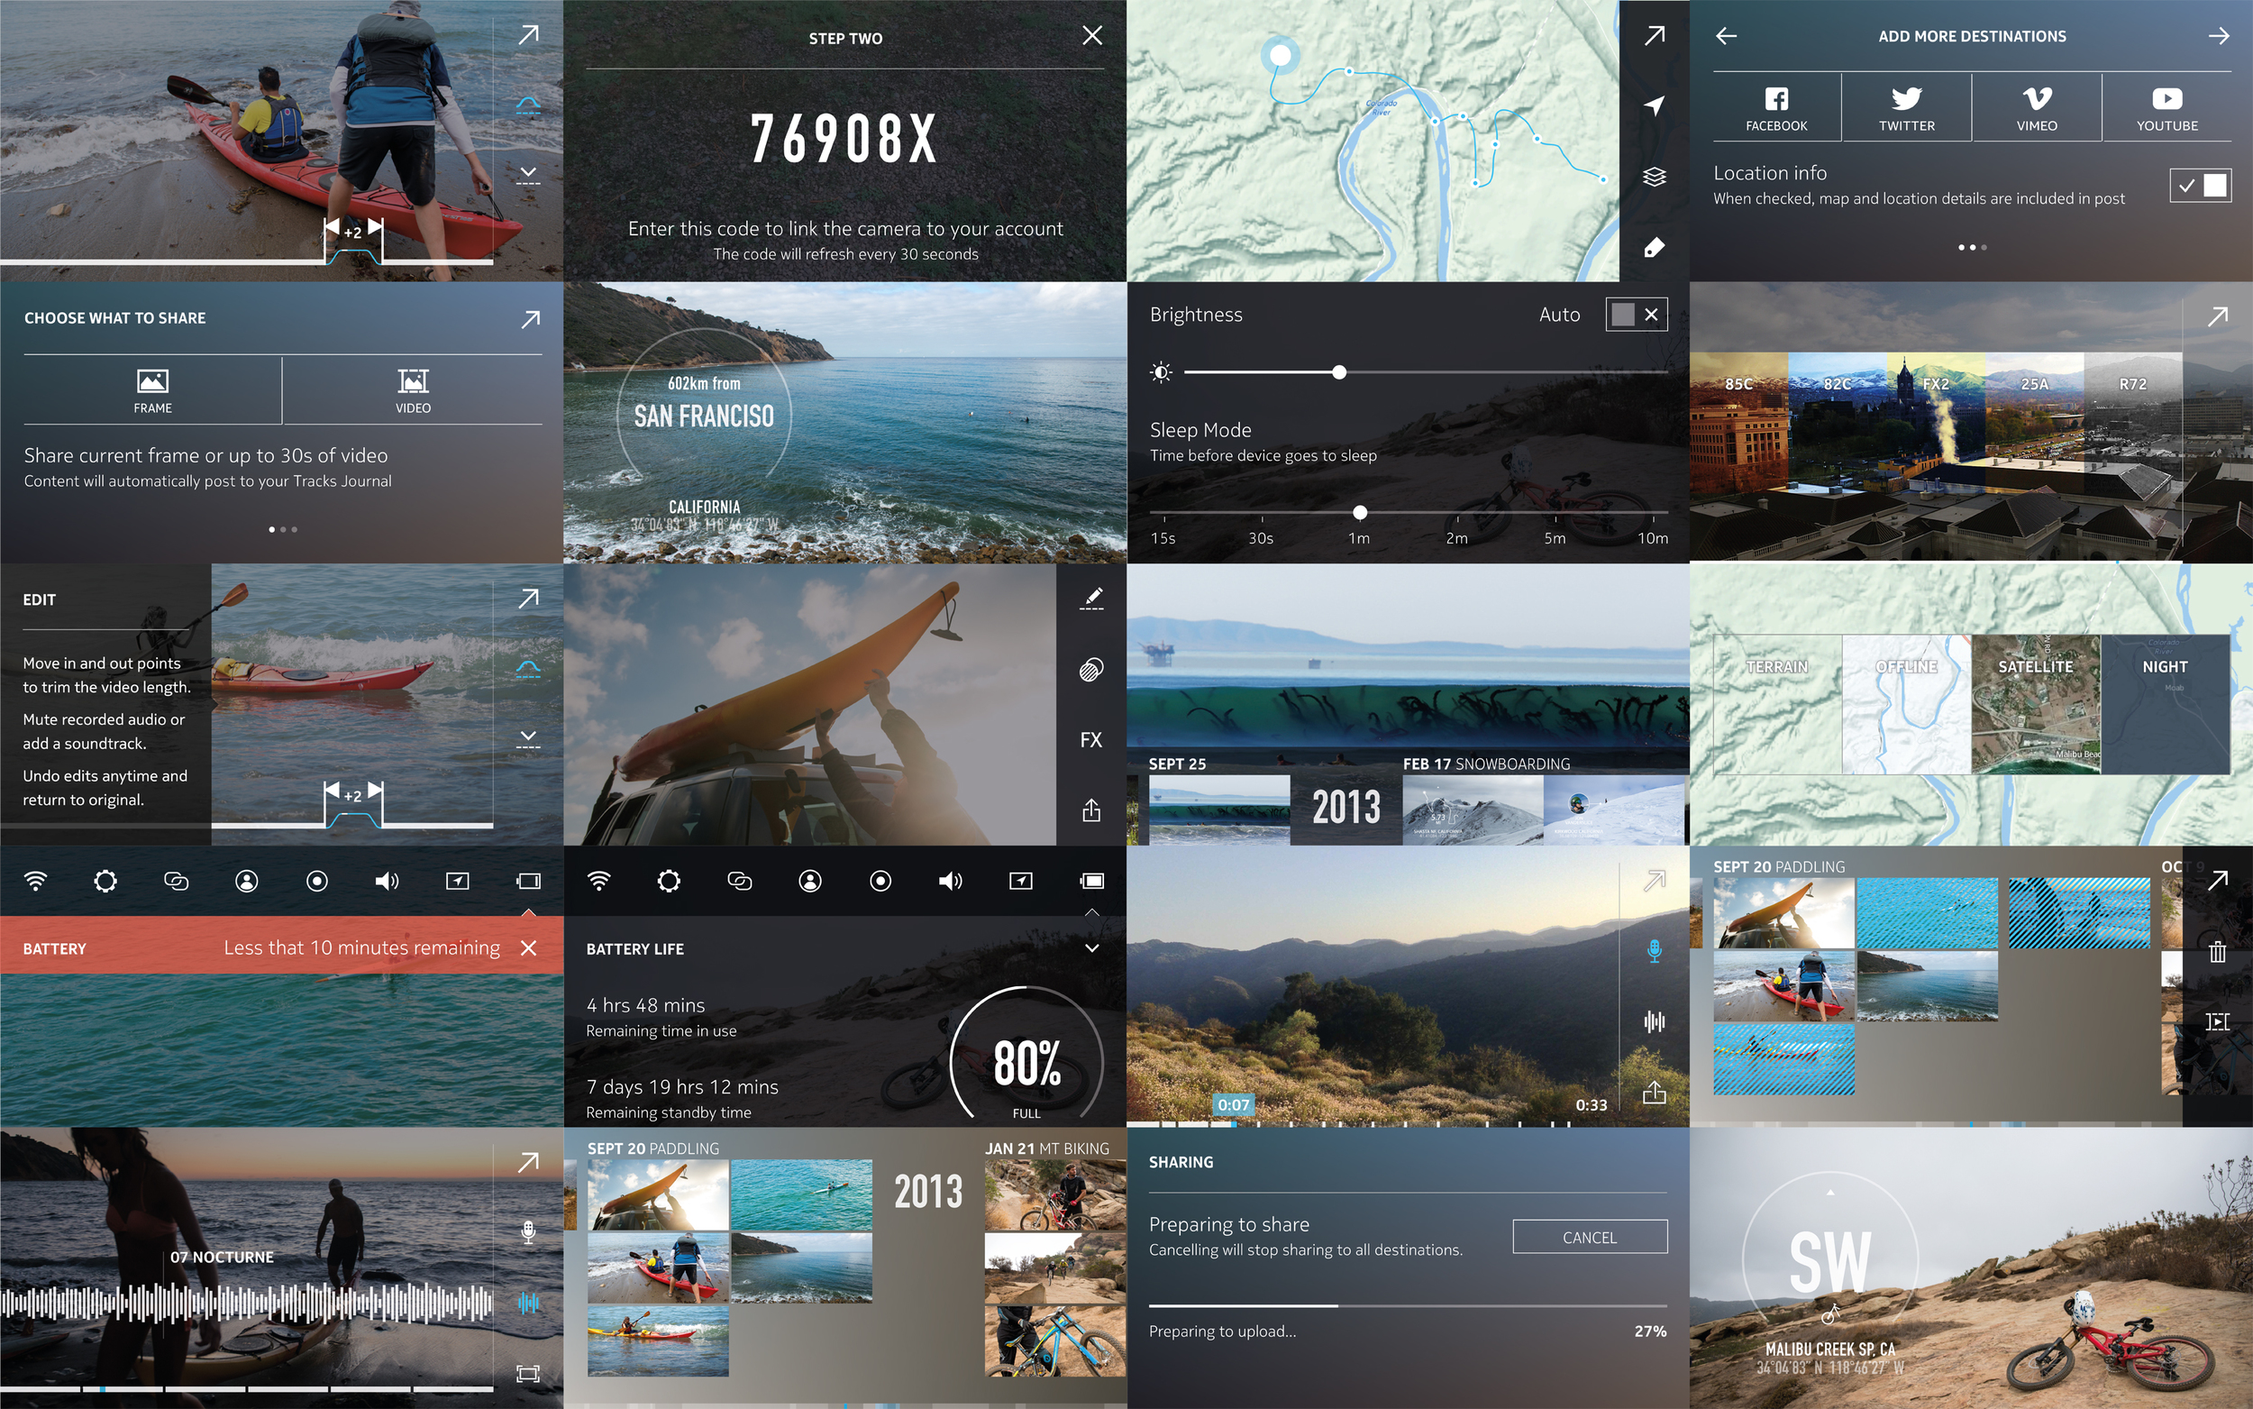Click the account icon above BATTERY LIFE

810,881
